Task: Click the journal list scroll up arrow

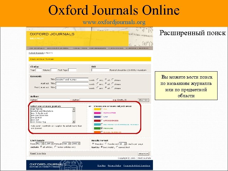Action: click(74, 109)
